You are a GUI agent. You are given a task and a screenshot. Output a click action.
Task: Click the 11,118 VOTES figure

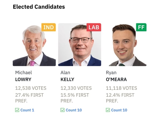pos(121,88)
